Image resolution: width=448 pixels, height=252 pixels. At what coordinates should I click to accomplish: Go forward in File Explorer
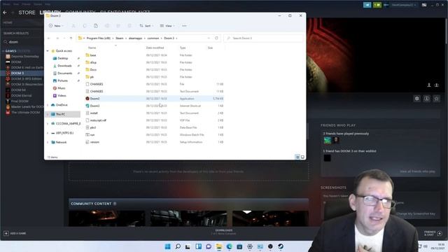57,38
